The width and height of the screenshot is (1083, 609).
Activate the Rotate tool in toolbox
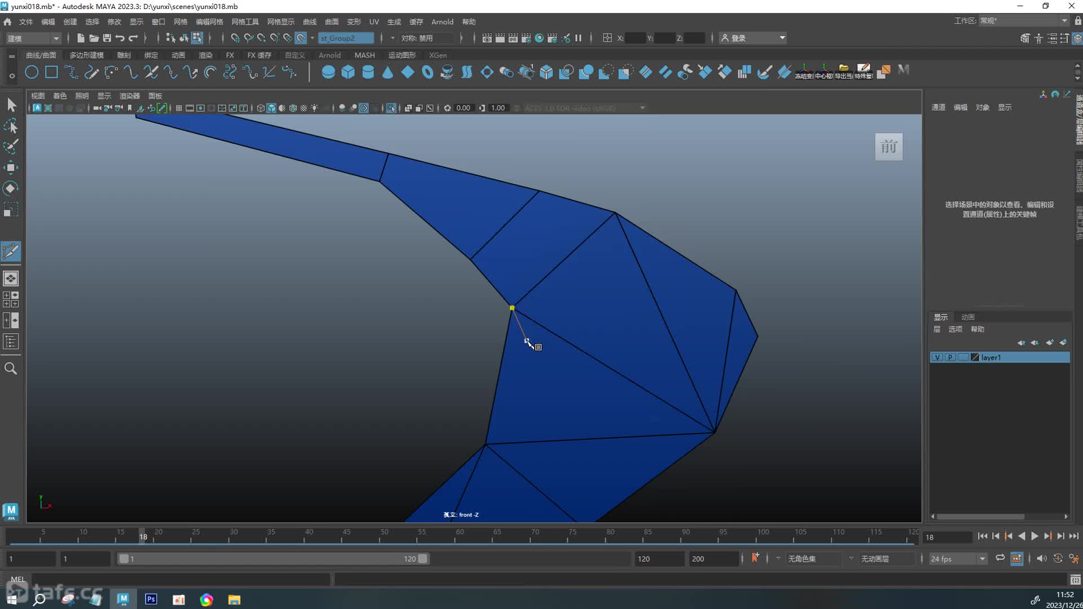point(11,188)
